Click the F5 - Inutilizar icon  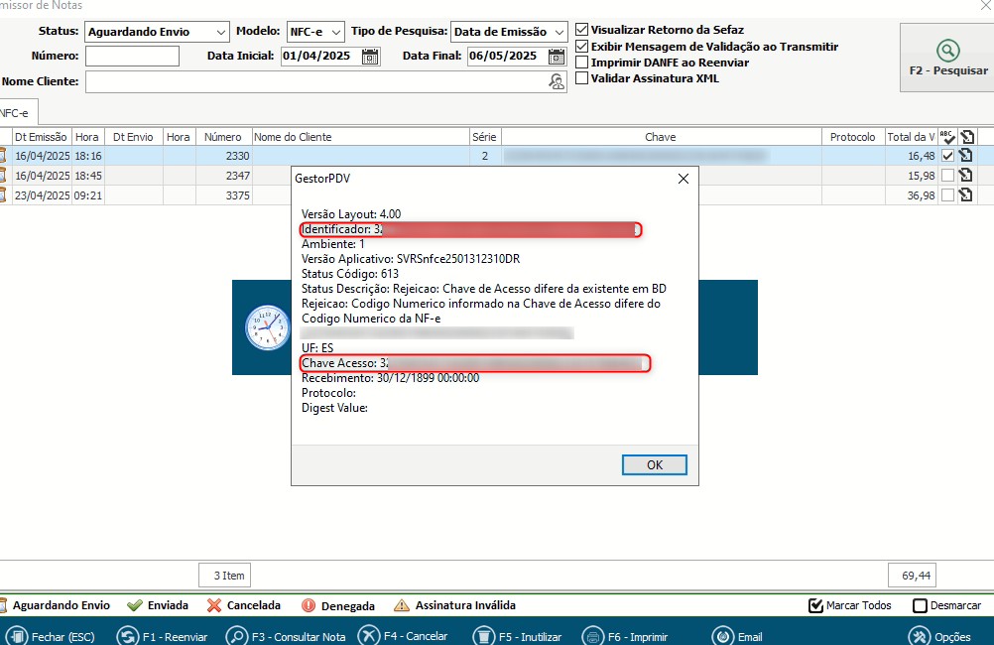pyautogui.click(x=483, y=636)
